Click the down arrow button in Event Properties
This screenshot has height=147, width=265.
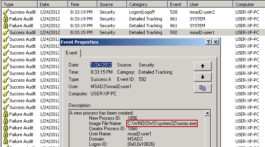click(x=202, y=77)
